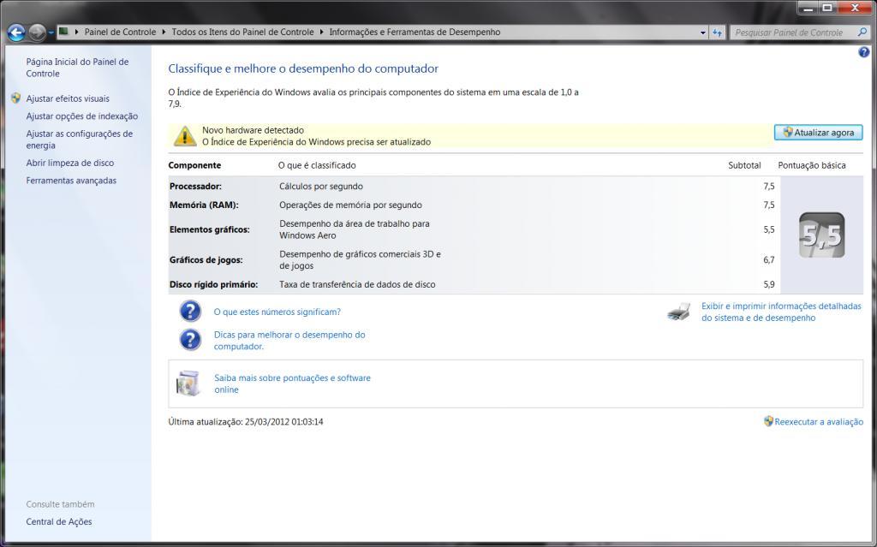The image size is (877, 547).
Task: Open Todos os Itens do Painel de Controle breadcrumb
Action: [x=242, y=32]
